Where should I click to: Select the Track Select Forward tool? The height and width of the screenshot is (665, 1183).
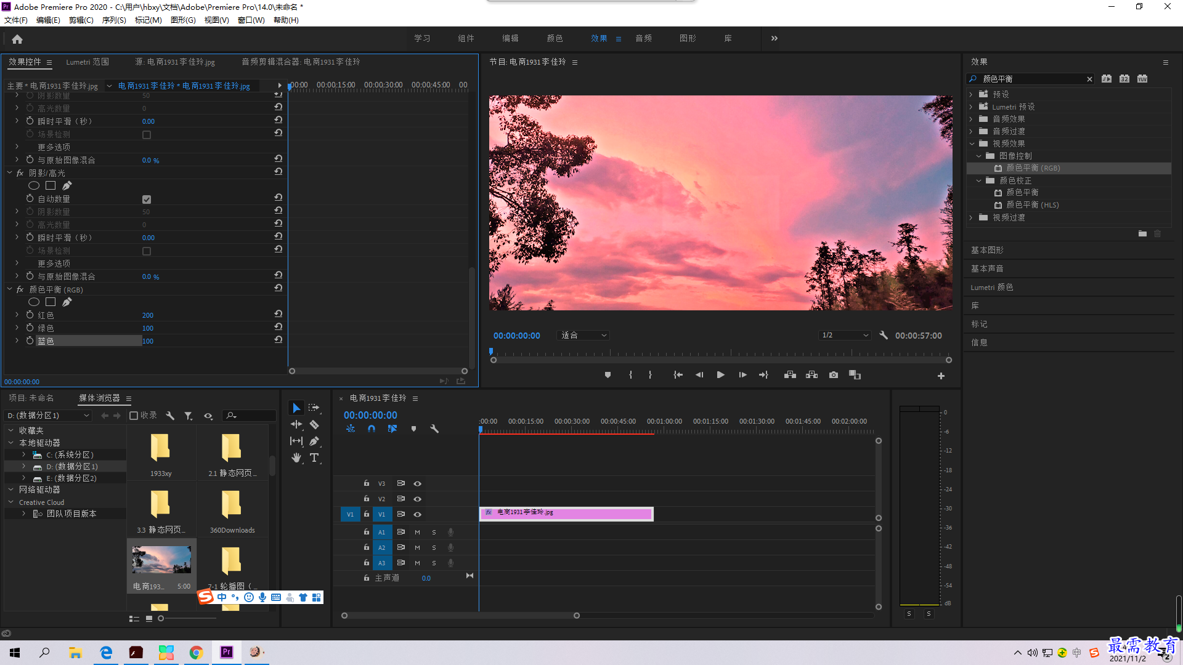tap(314, 408)
